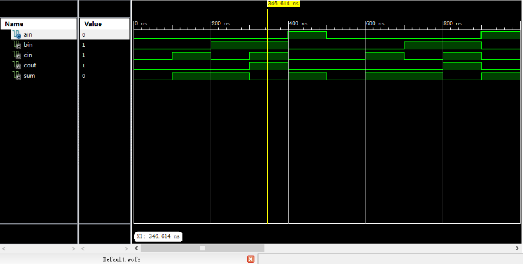Select the cout row in signal list
The width and height of the screenshot is (523, 264).
[x=30, y=65]
